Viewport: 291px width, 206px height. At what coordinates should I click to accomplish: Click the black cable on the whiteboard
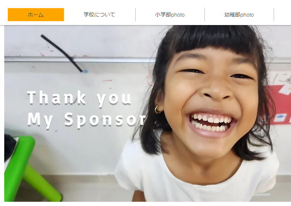click(x=62, y=53)
